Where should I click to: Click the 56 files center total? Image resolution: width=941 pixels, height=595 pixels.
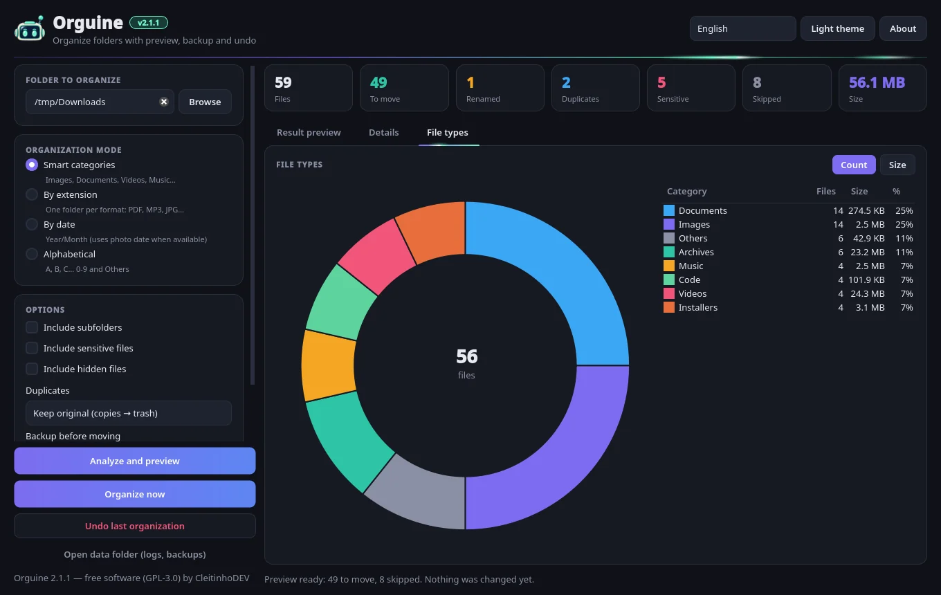(x=466, y=363)
